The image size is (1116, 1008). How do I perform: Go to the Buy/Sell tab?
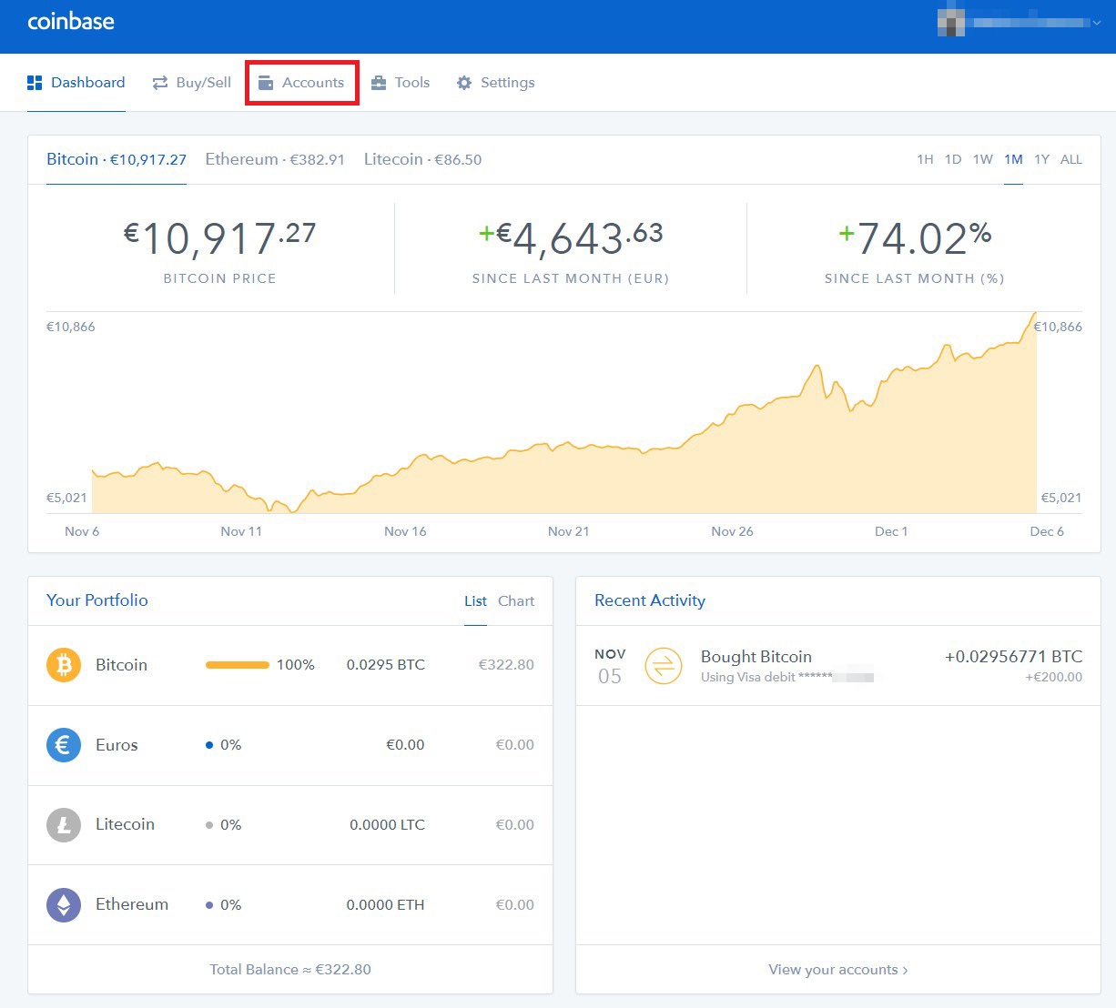(x=192, y=83)
